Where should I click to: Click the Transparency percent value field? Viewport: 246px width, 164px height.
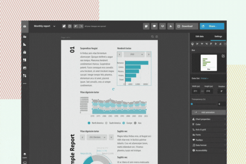221,104
